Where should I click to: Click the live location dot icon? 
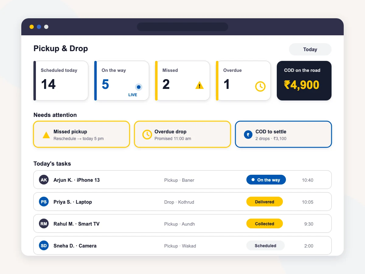(139, 87)
